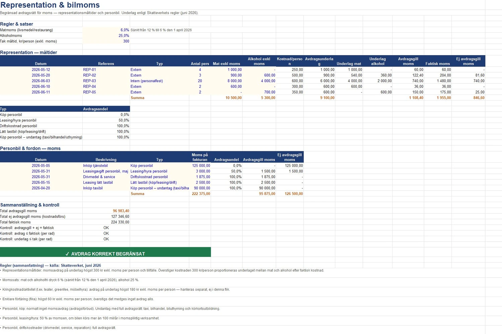Image resolution: width=502 pixels, height=334 pixels.
Task: Select the Matmoms 6,0% rate cell
Action: point(106,30)
